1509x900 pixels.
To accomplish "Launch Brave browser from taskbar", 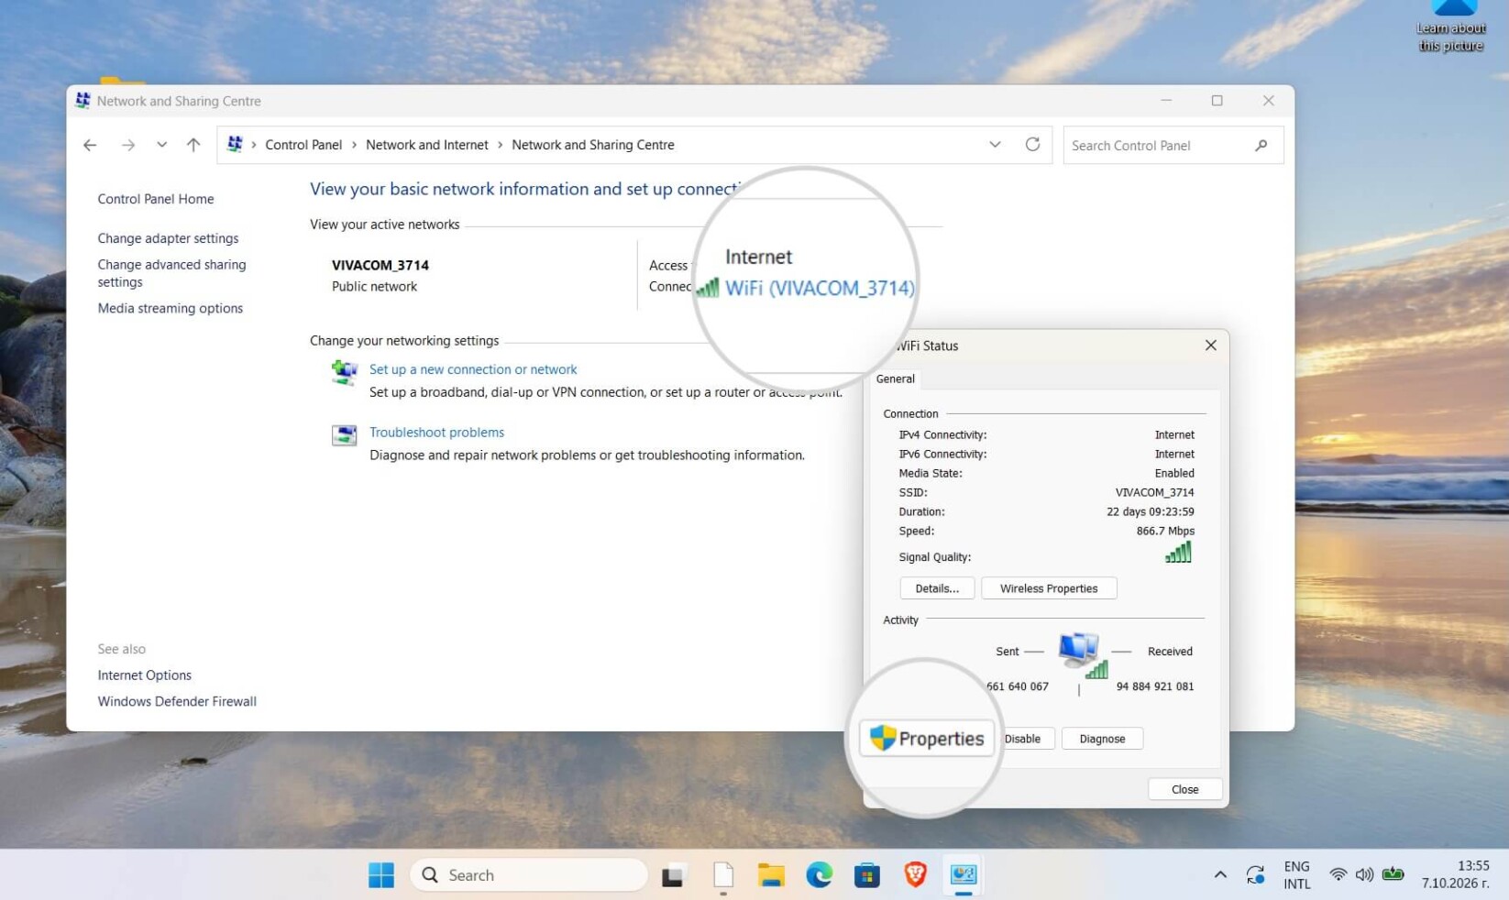I will pyautogui.click(x=915, y=875).
